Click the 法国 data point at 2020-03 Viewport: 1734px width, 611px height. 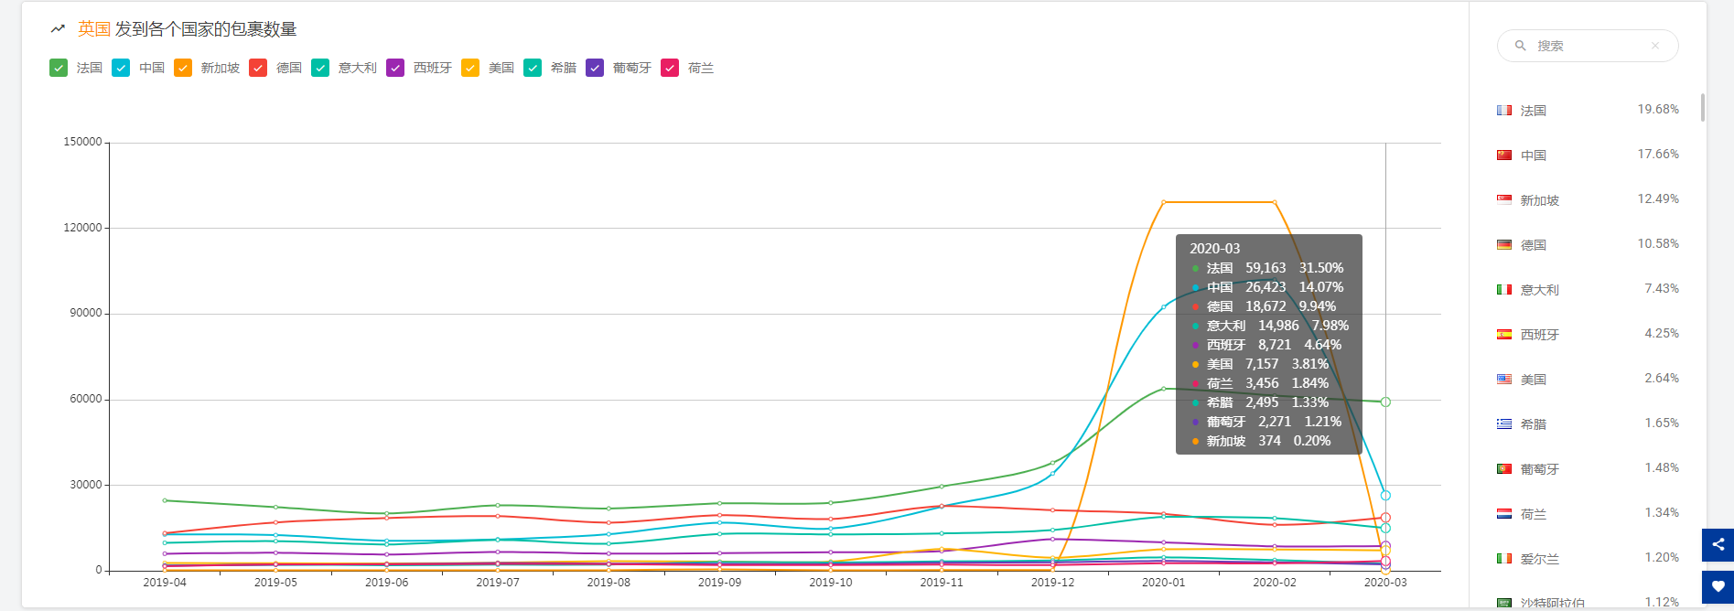pyautogui.click(x=1385, y=402)
